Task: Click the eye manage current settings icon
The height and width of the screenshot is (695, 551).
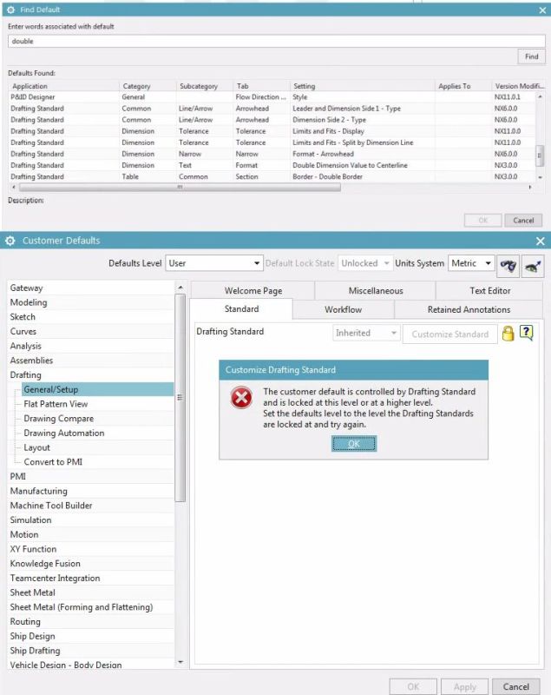Action: click(x=533, y=266)
